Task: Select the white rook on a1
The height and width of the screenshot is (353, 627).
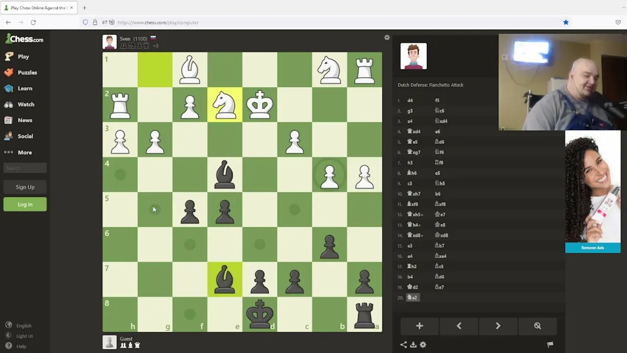Action: (x=364, y=70)
